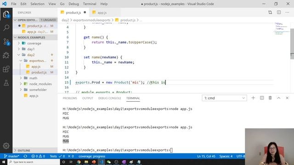Open the Debug menu
Viewport: 294px width, 165px height.
pos(73,4)
